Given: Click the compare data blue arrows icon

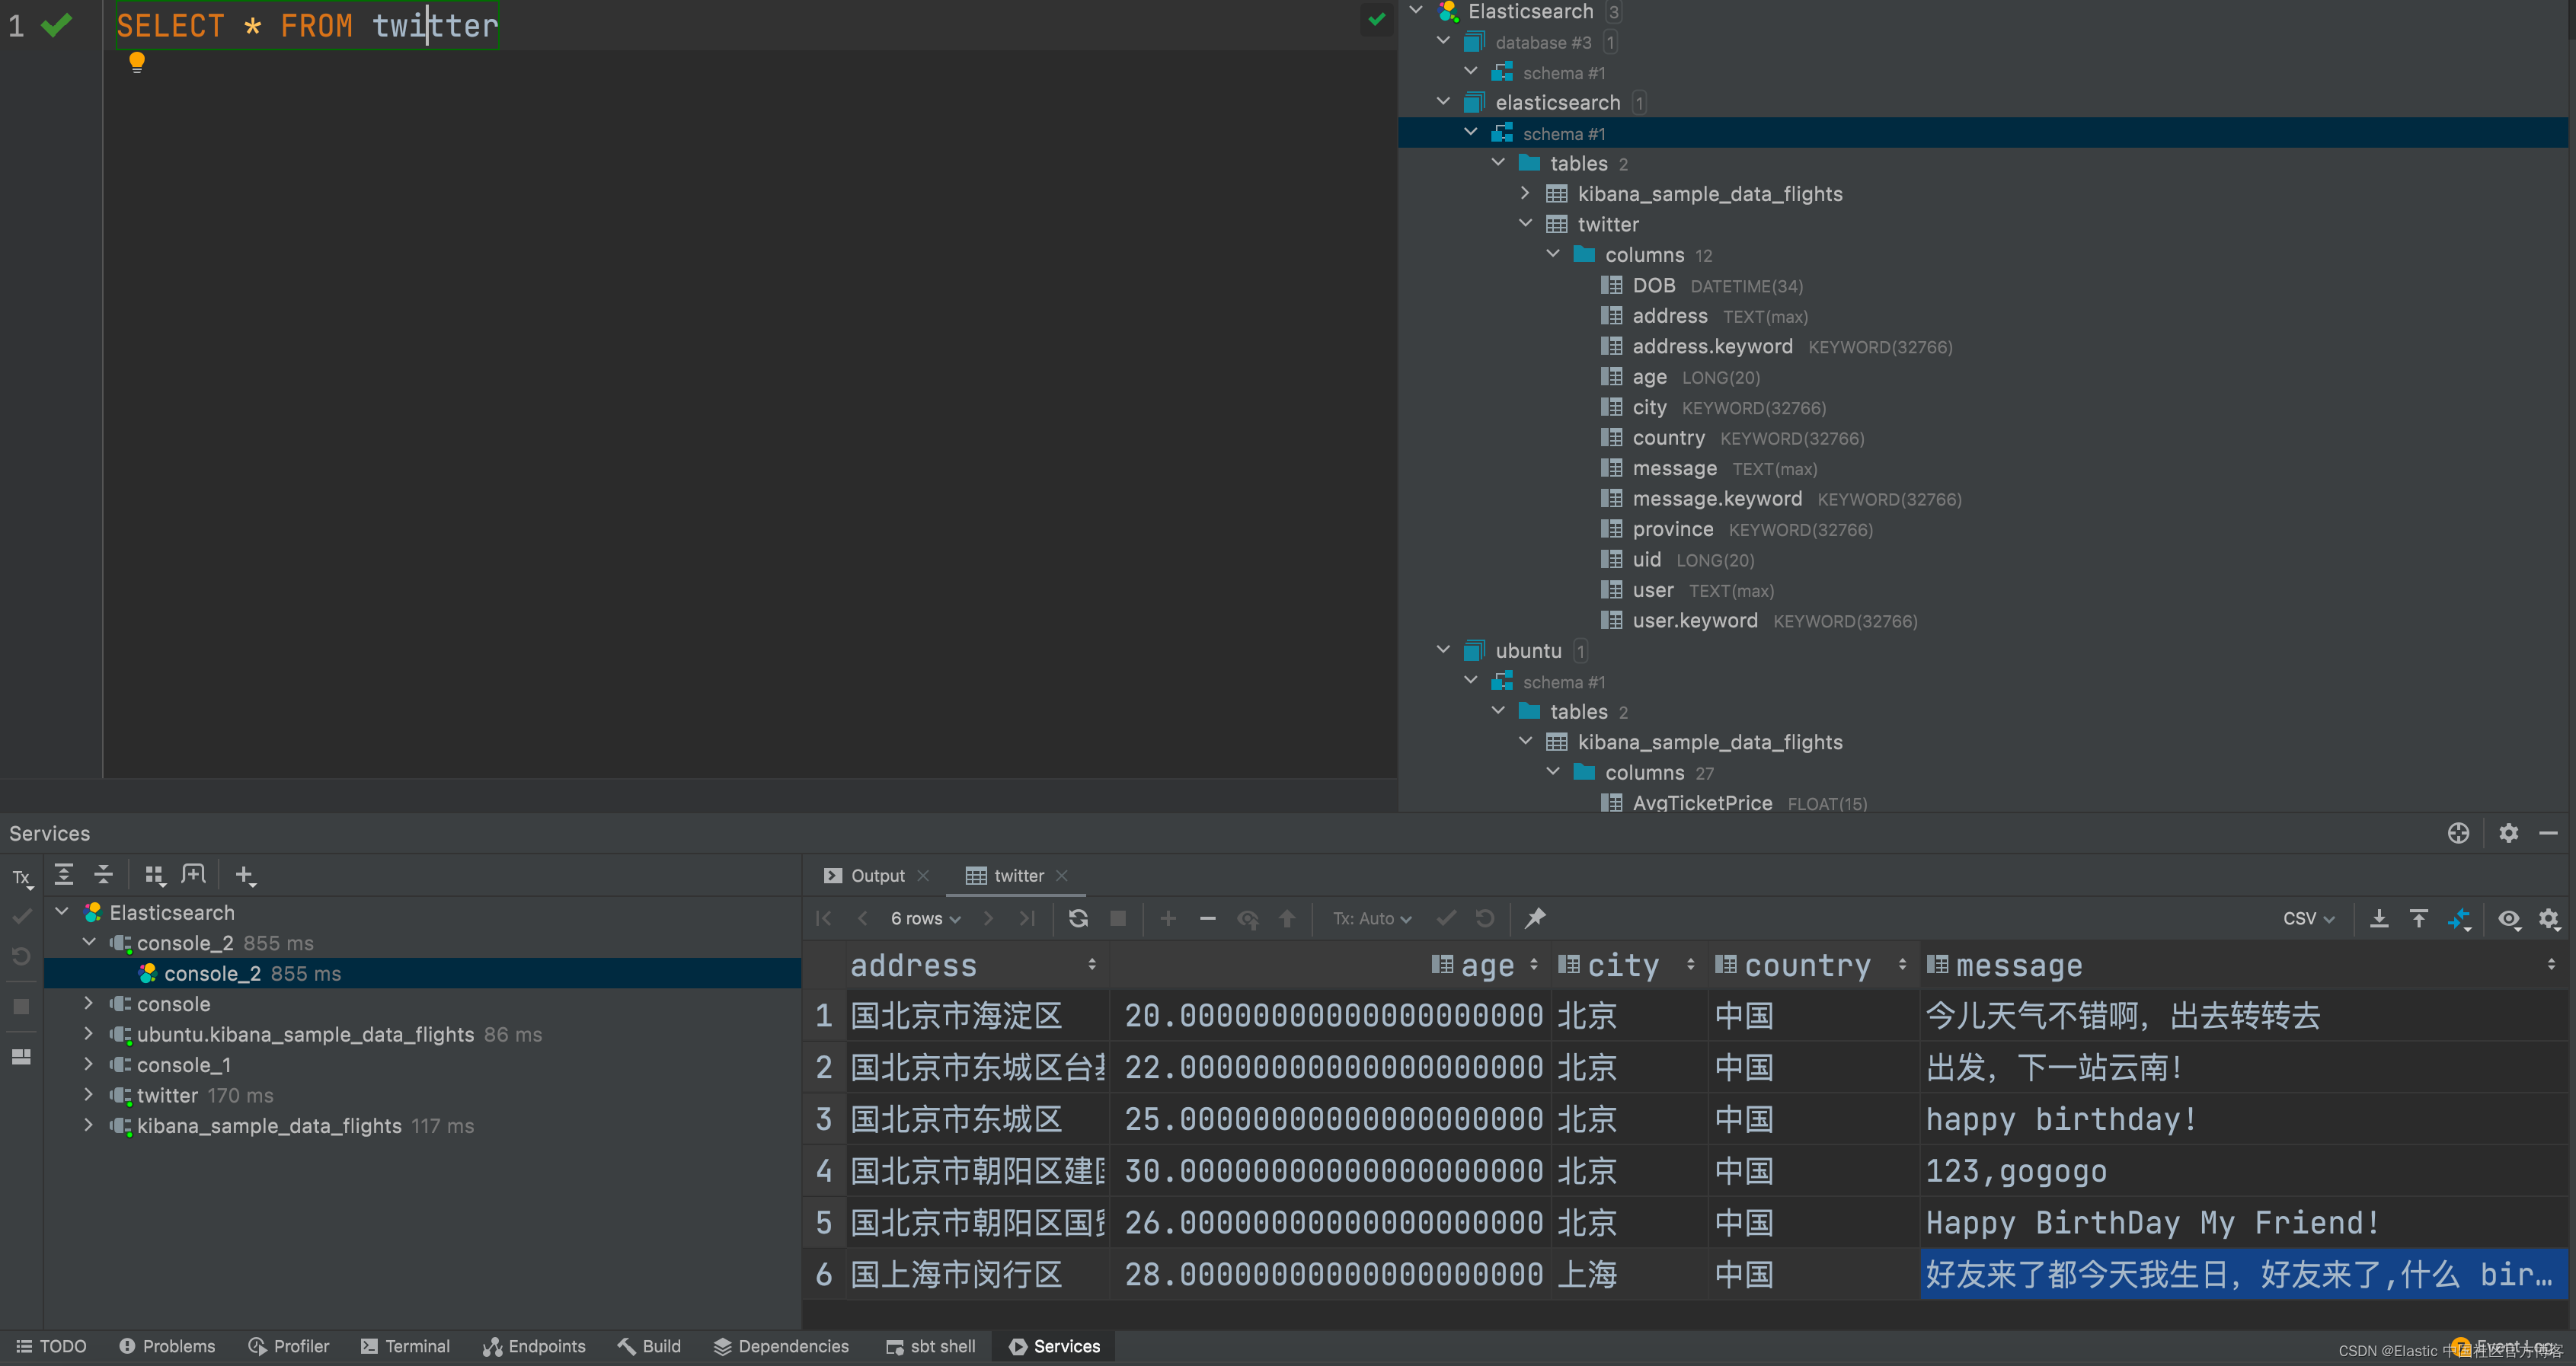Looking at the screenshot, I should tap(2459, 918).
